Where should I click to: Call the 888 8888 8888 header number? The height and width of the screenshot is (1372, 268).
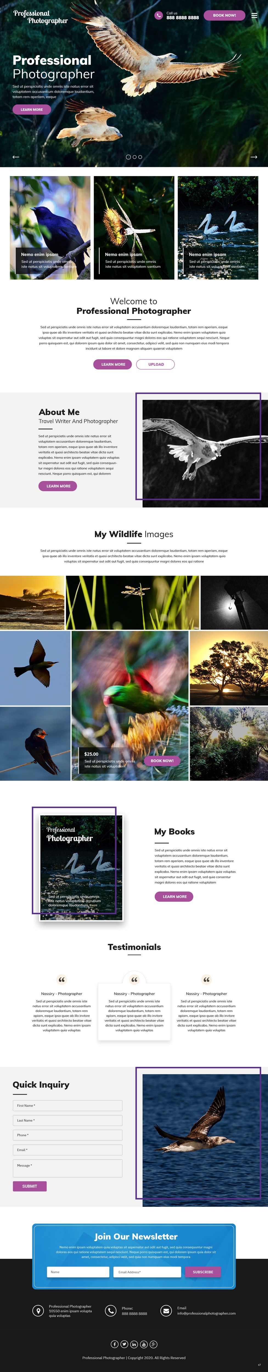(183, 18)
